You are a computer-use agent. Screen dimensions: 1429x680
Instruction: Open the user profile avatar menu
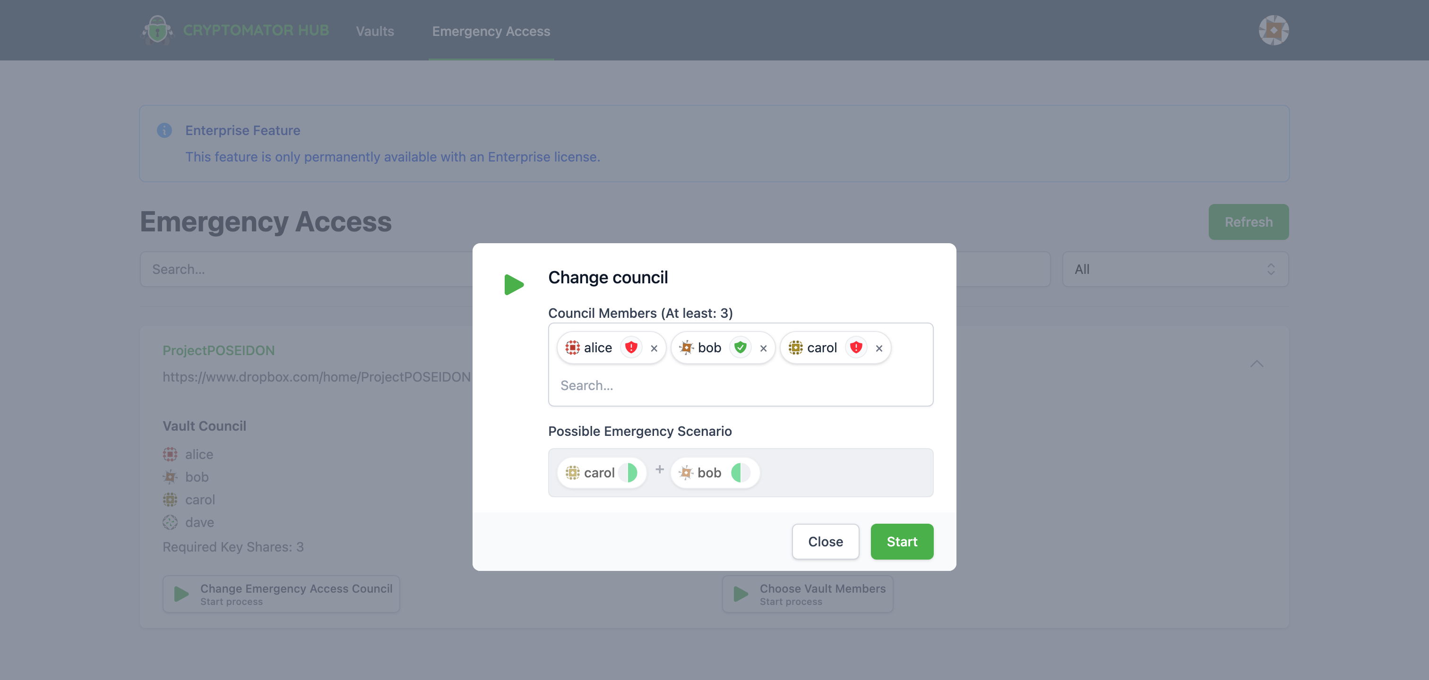pyautogui.click(x=1273, y=30)
